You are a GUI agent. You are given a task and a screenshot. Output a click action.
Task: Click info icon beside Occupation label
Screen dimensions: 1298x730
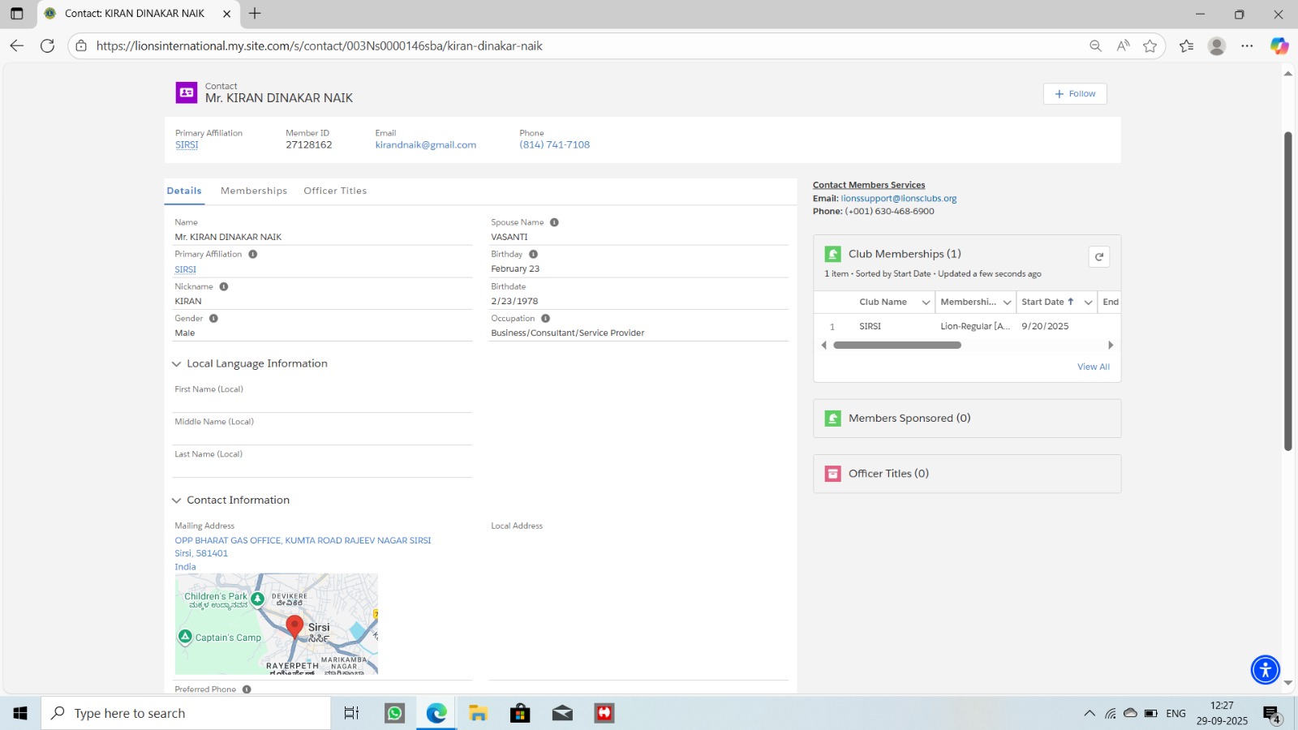[x=545, y=319]
